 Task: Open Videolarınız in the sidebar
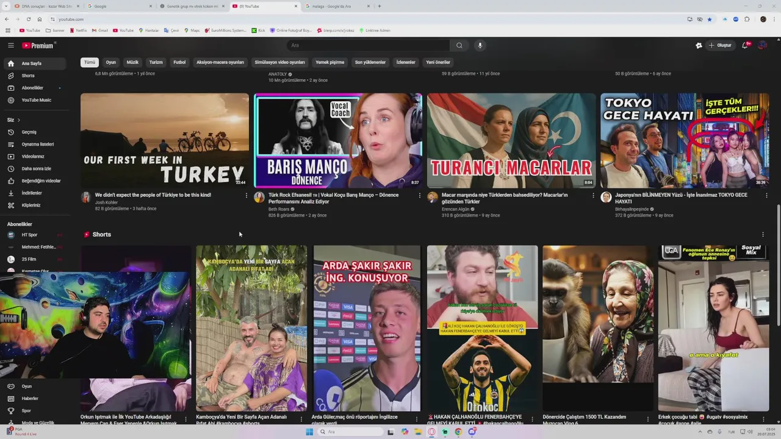tap(37, 156)
